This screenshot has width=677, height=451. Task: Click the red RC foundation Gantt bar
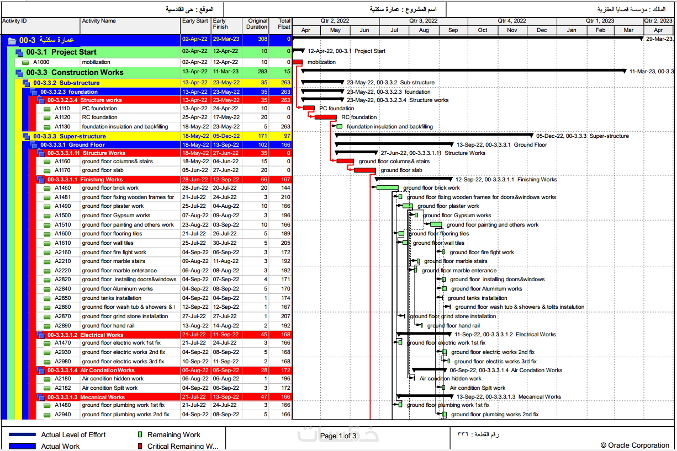pos(325,117)
